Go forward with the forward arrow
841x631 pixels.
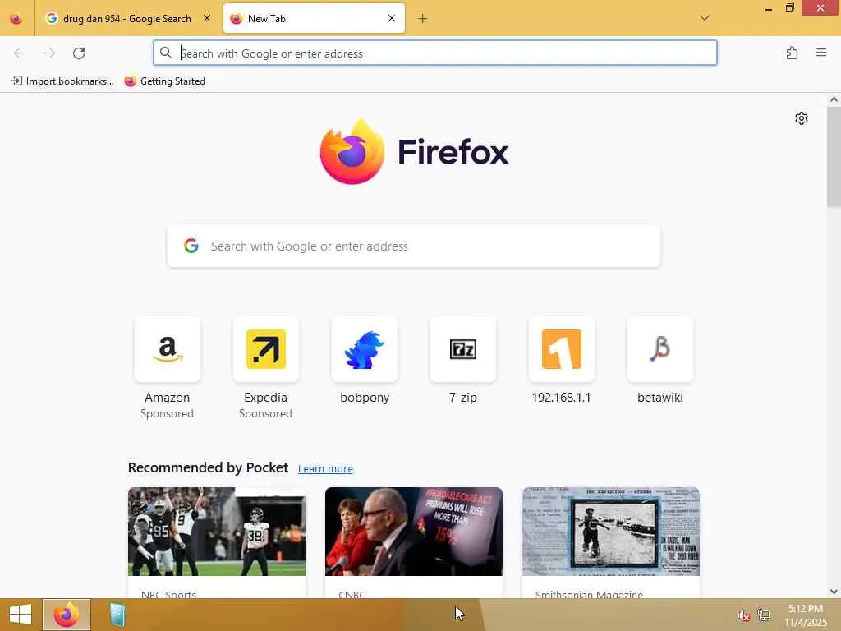click(x=49, y=53)
